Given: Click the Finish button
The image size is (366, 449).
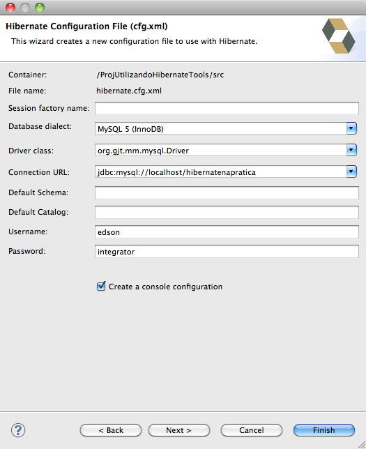Looking at the screenshot, I should pos(324,430).
